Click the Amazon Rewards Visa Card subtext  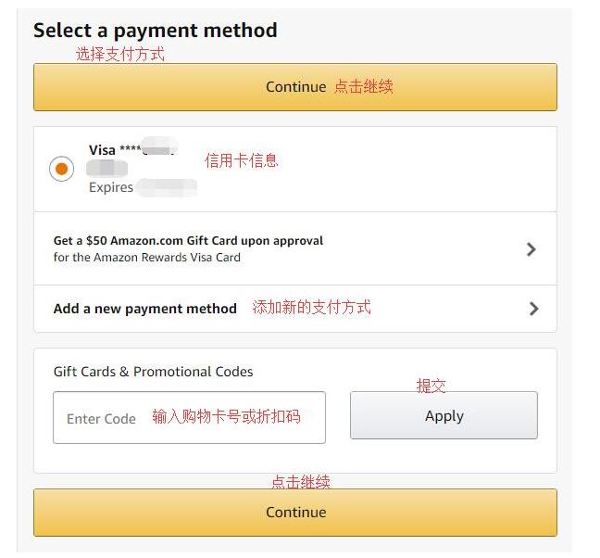[x=146, y=258]
